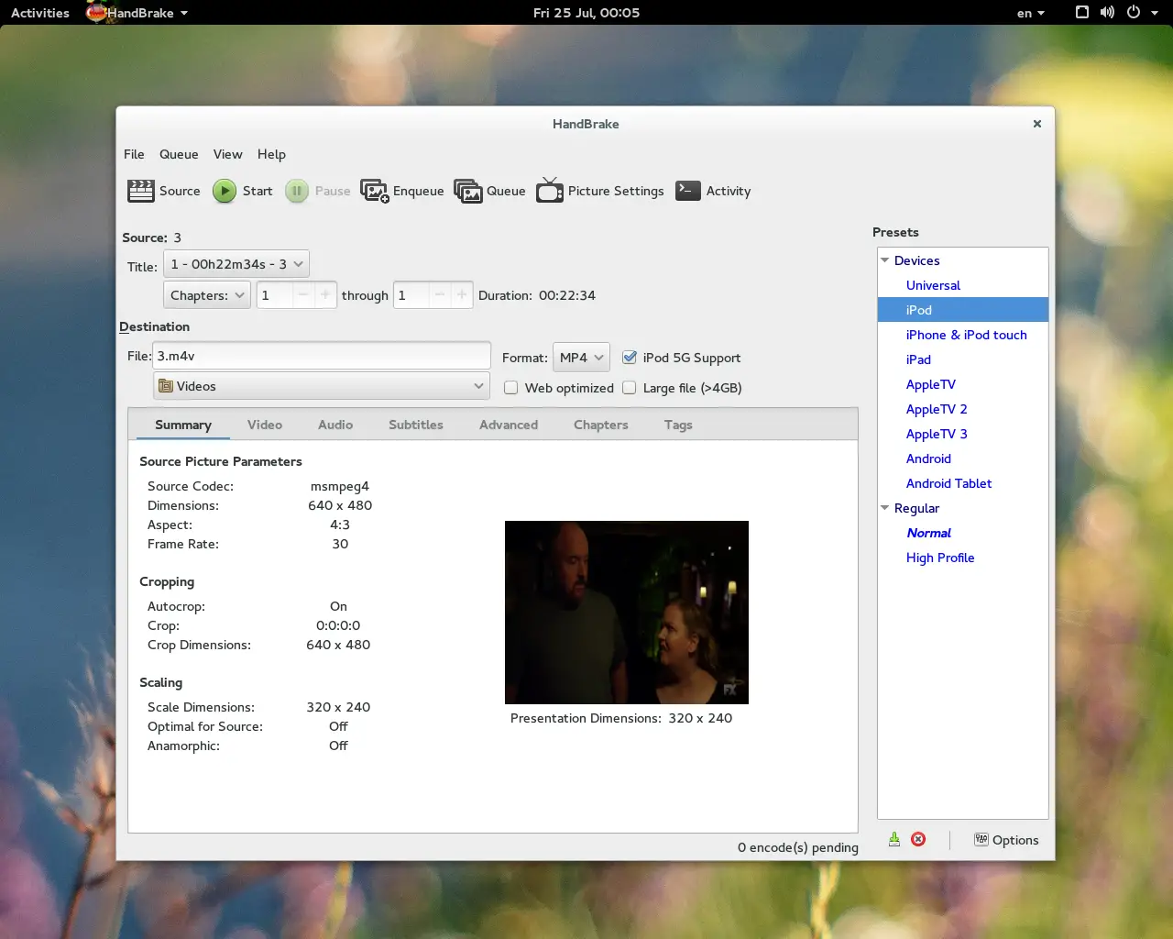Increase the start chapter value

coord(325,295)
